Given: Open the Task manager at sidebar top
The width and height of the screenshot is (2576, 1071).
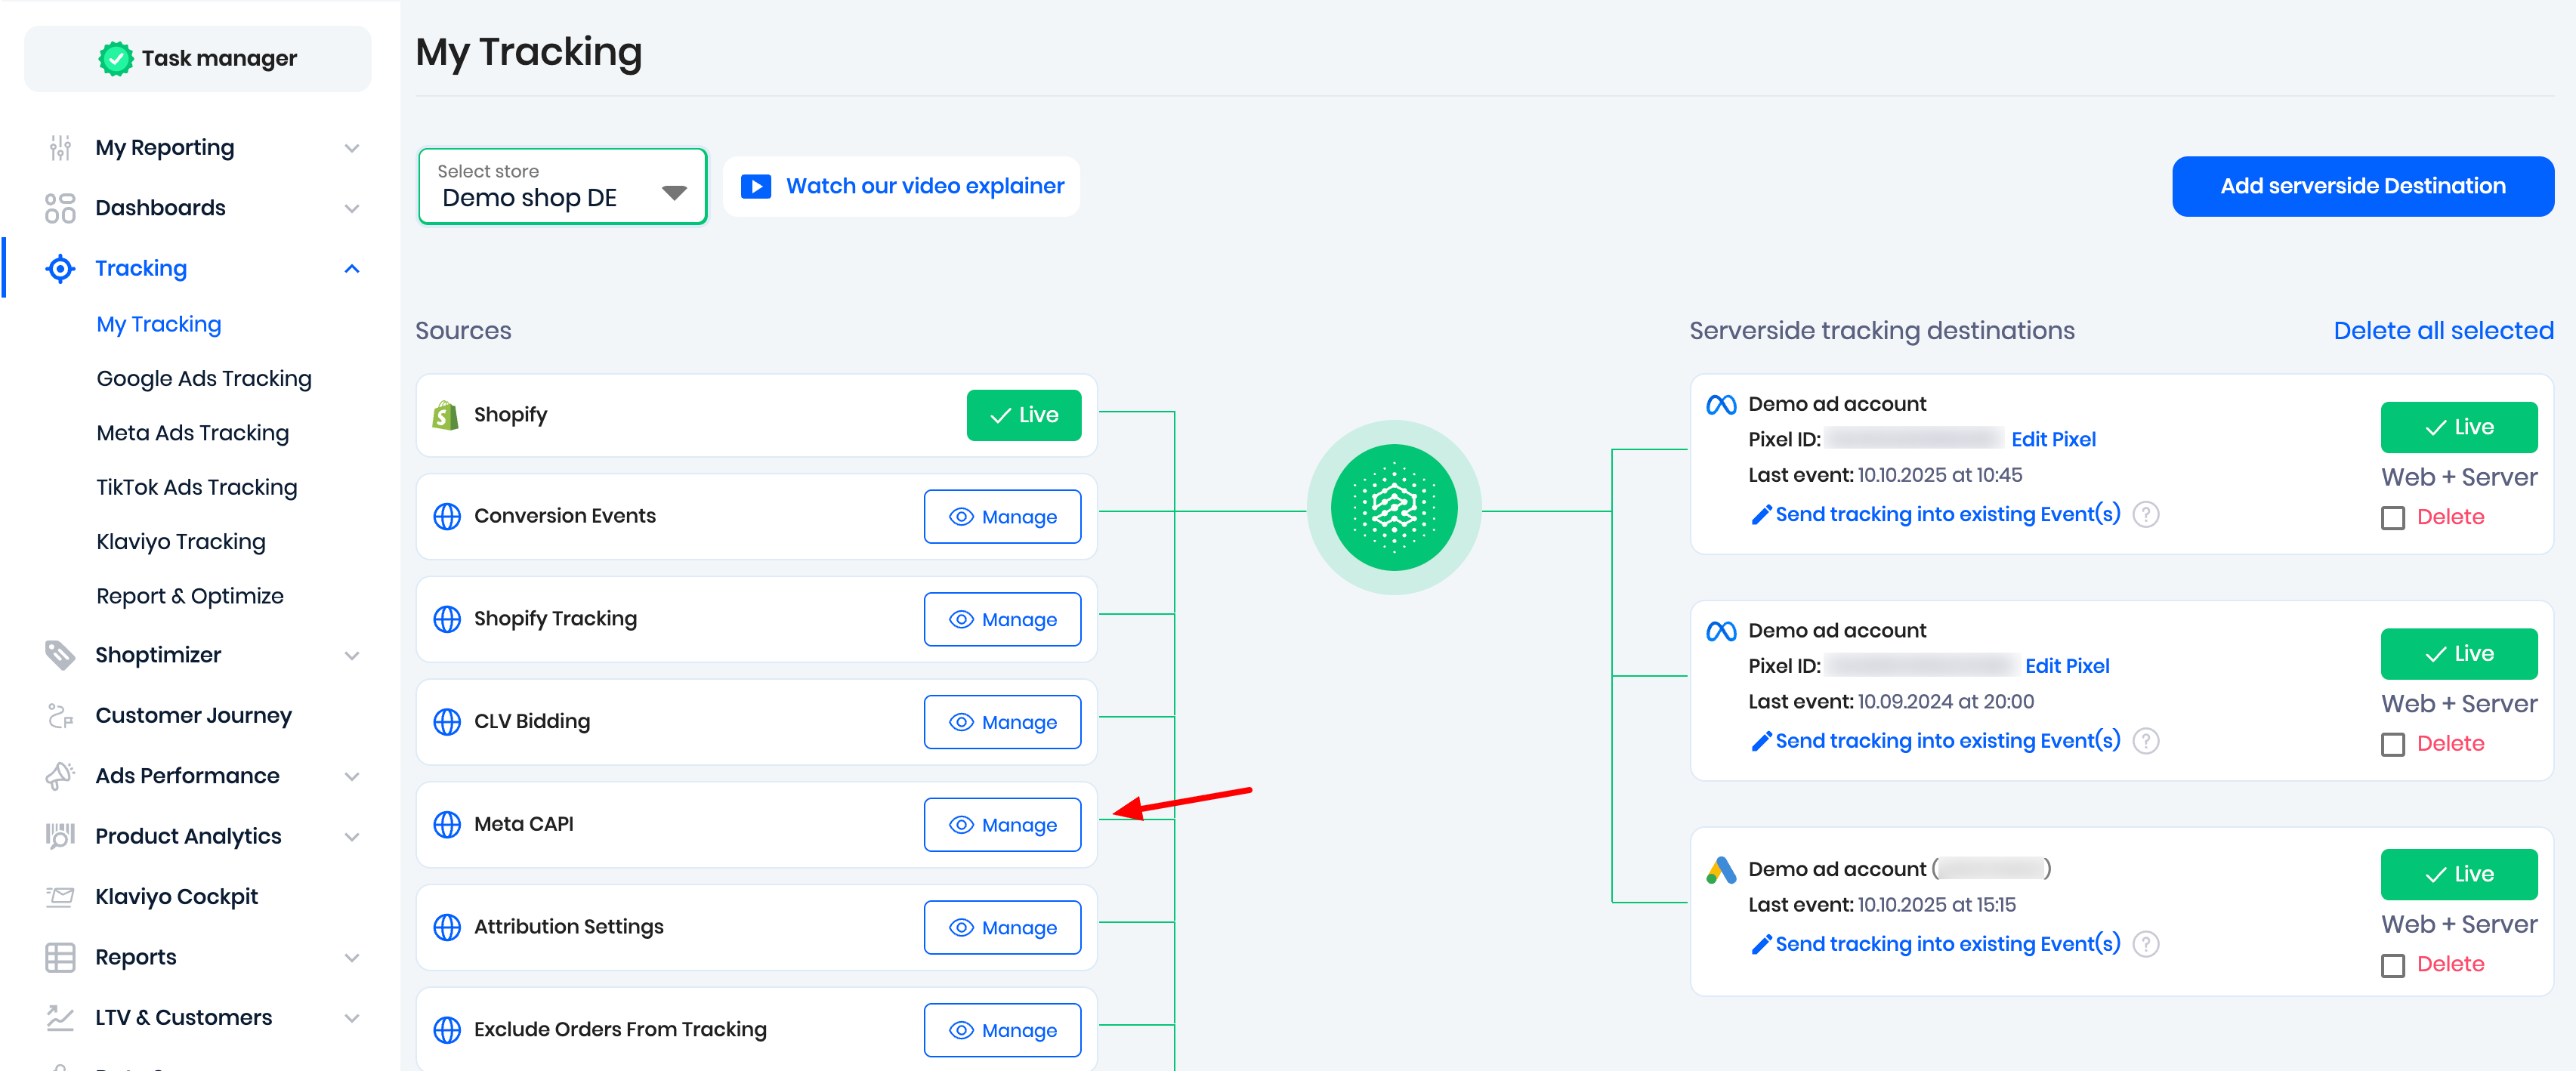Looking at the screenshot, I should point(198,59).
